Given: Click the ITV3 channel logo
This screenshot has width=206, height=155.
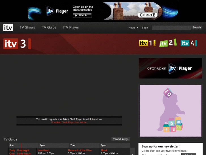Looking at the screenshot, I should click(x=17, y=44).
